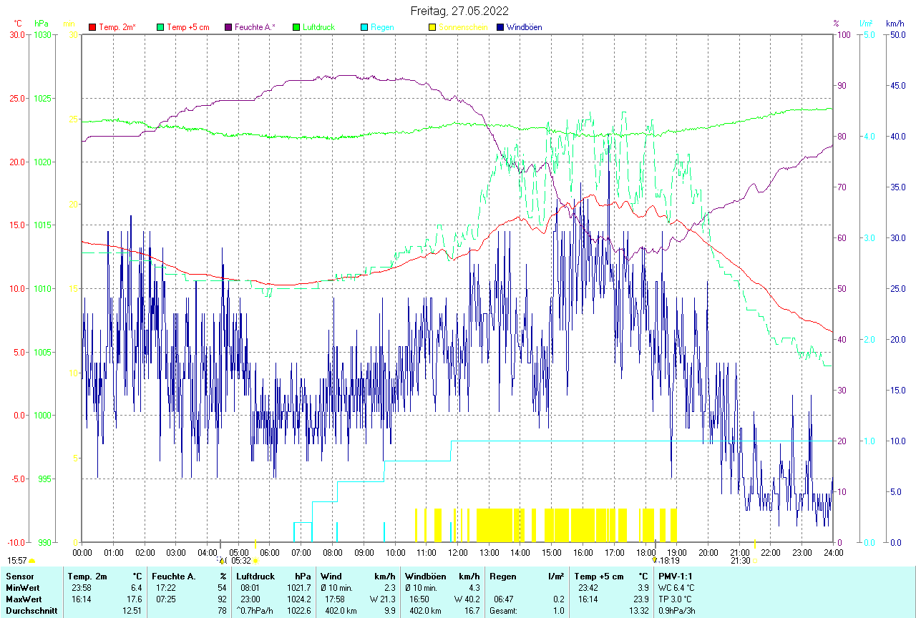The image size is (916, 618).
Task: Click the max gust value 'W 40.2'
Action: 467,599
